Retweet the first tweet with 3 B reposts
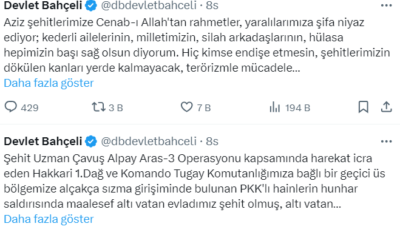The height and width of the screenshot is (232, 400). [107, 107]
